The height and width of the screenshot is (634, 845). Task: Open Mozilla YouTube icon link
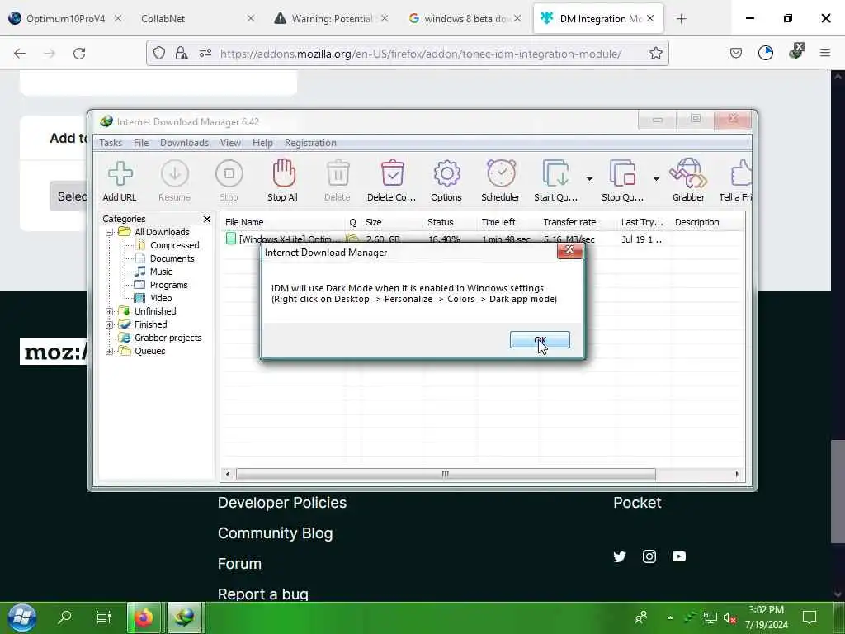(x=679, y=556)
